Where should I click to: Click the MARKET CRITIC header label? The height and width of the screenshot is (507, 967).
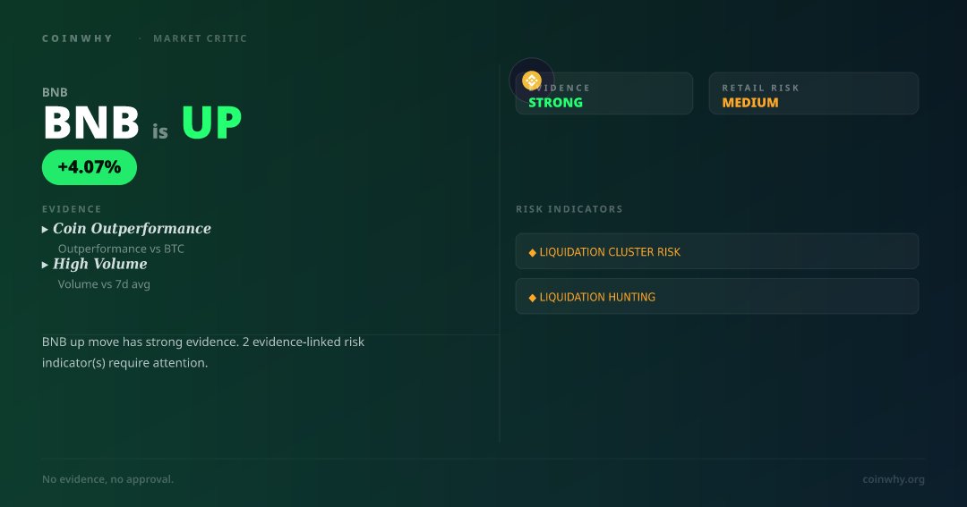(x=200, y=38)
